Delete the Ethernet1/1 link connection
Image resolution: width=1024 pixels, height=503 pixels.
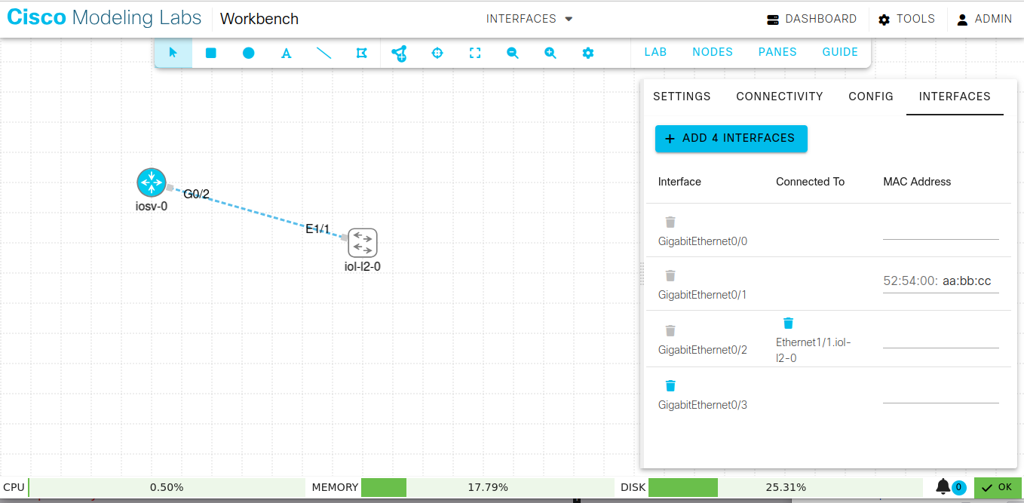(788, 323)
